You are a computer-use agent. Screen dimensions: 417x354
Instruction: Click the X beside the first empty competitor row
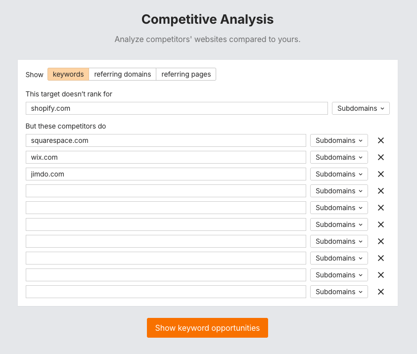(380, 191)
